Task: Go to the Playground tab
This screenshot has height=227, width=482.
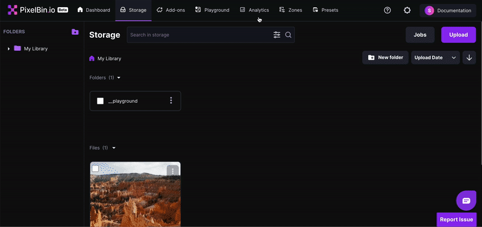Action: [x=212, y=10]
